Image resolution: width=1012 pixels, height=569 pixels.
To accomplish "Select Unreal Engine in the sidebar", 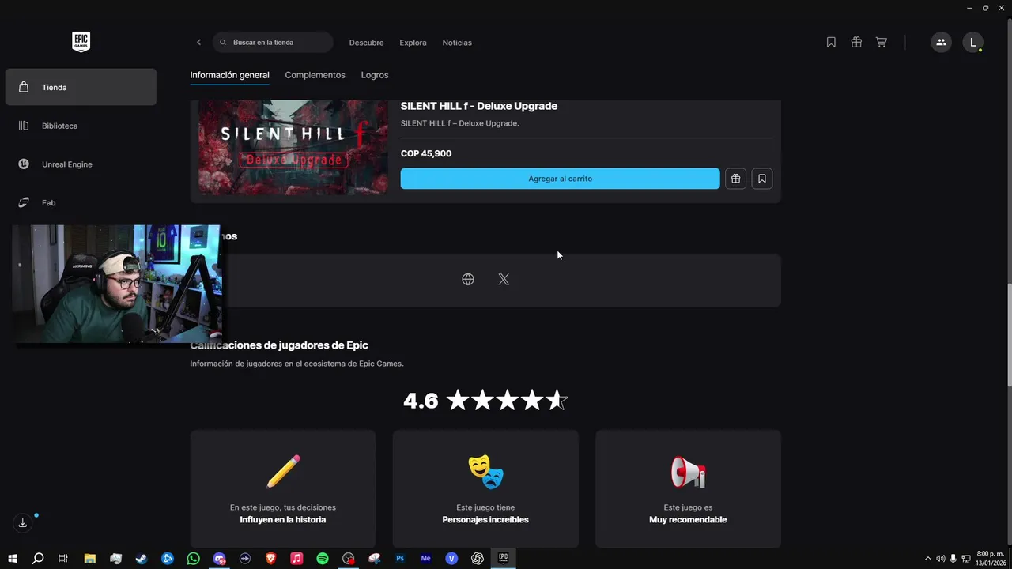I will click(81, 164).
